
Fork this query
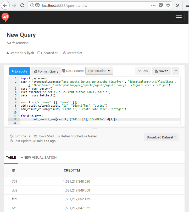tap(143, 71)
